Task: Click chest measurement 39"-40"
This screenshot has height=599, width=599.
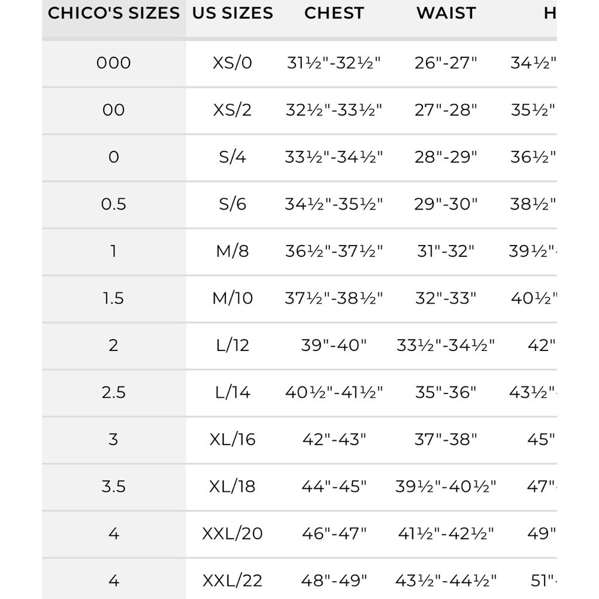Action: click(334, 345)
